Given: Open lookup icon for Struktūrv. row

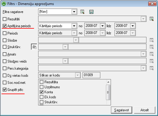Looking at the screenshot, I should point(151,47).
